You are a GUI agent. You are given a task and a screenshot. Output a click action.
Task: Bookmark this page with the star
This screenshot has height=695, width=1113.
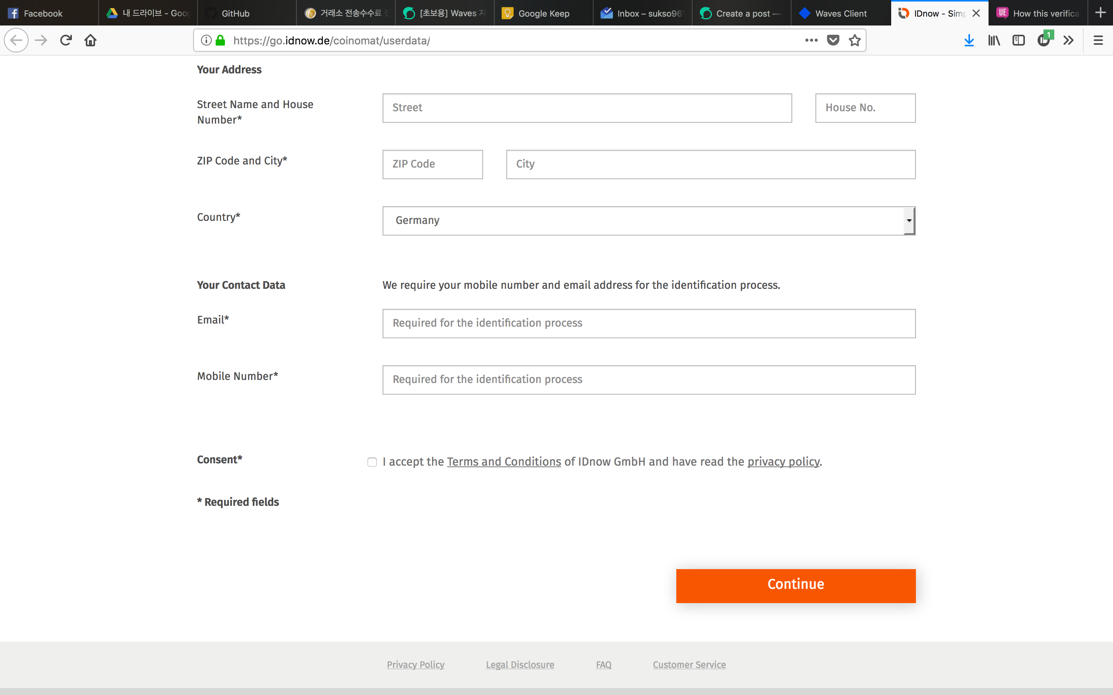point(854,41)
